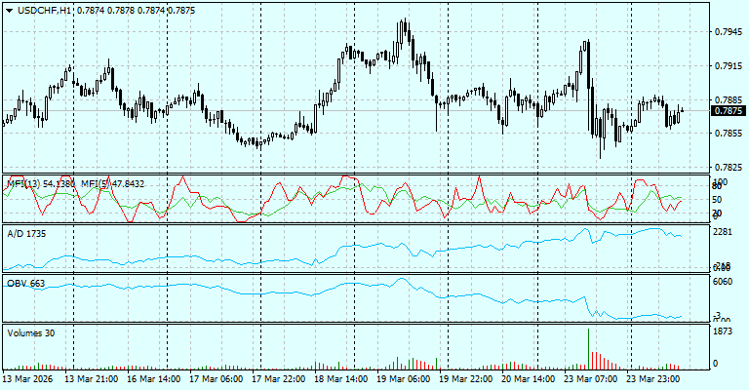Click the 6060 value on OBV scale

pos(723,282)
